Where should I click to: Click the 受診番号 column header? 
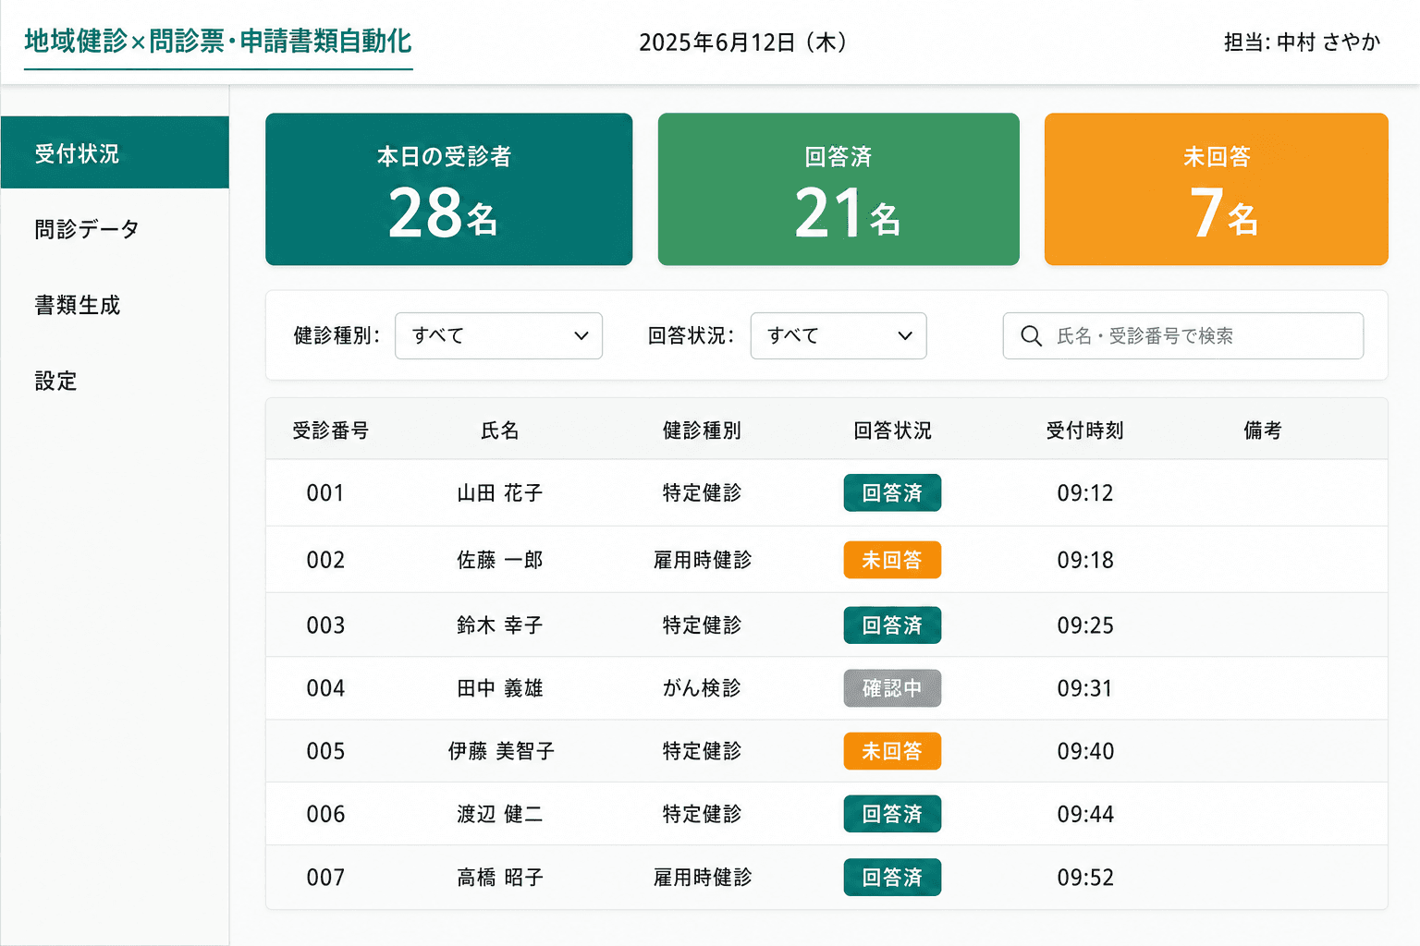331,431
